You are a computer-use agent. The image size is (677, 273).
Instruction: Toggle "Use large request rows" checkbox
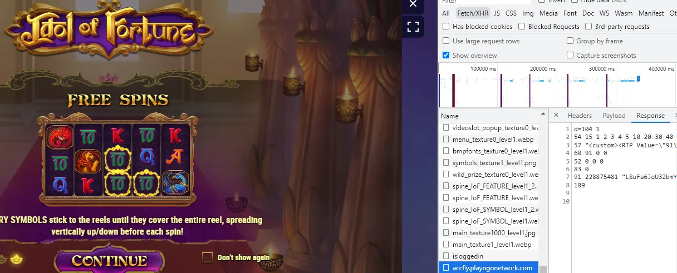click(x=446, y=41)
